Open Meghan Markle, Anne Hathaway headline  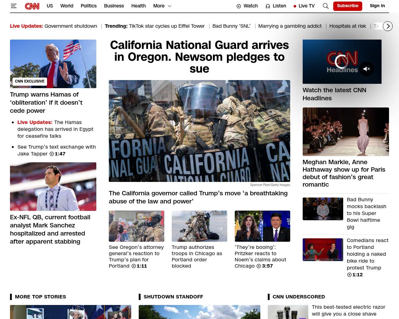point(344,173)
